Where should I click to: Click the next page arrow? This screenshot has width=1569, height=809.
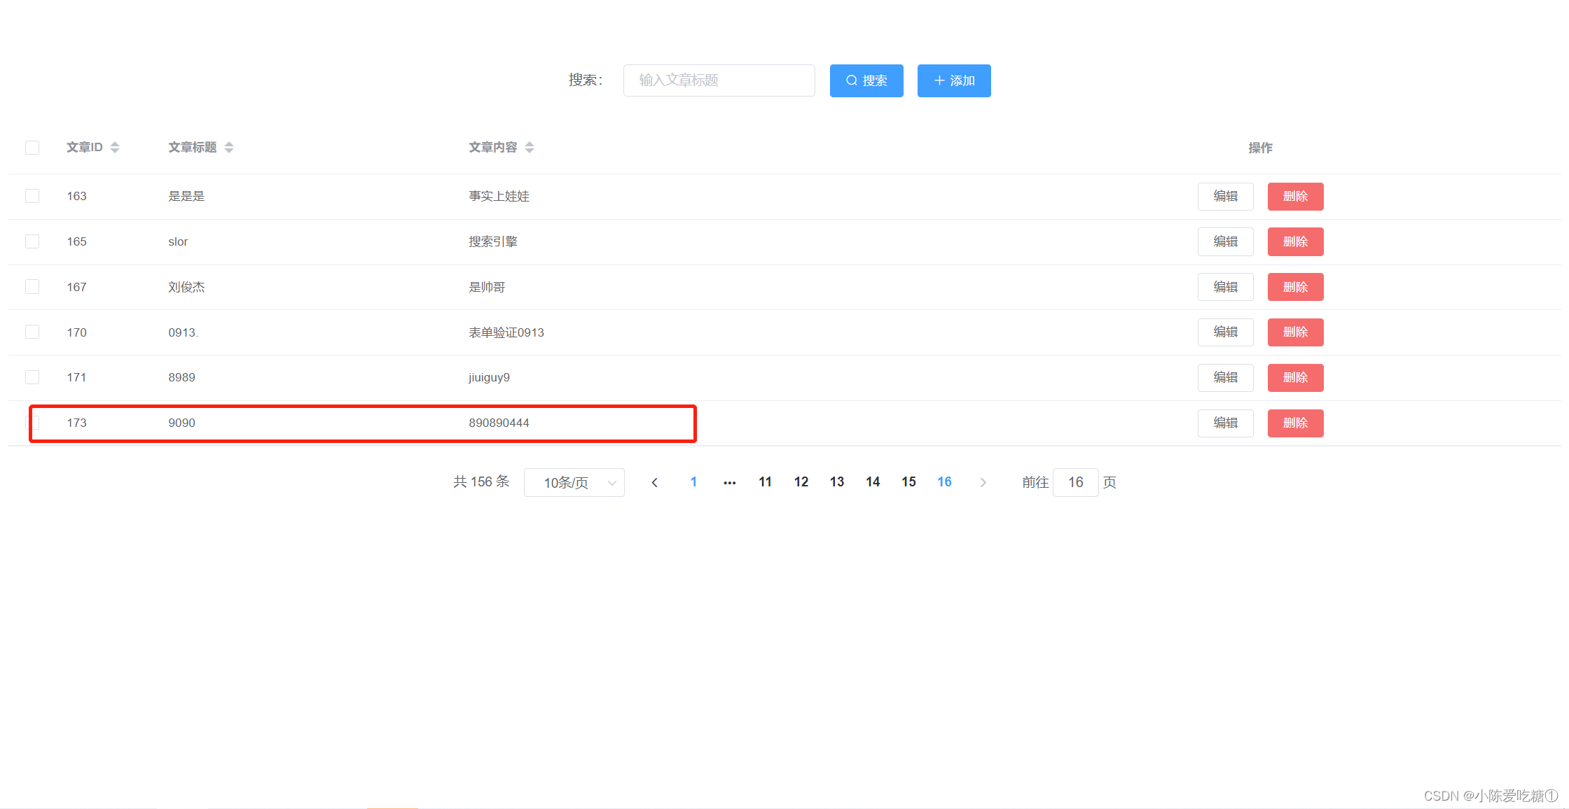(x=983, y=482)
